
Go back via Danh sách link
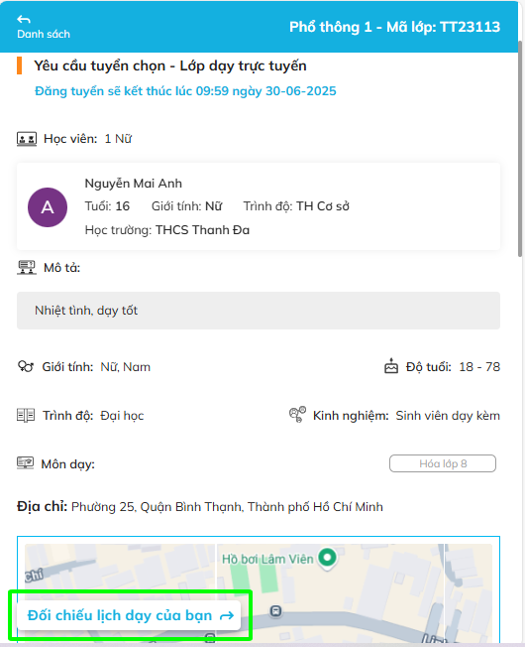(x=44, y=34)
